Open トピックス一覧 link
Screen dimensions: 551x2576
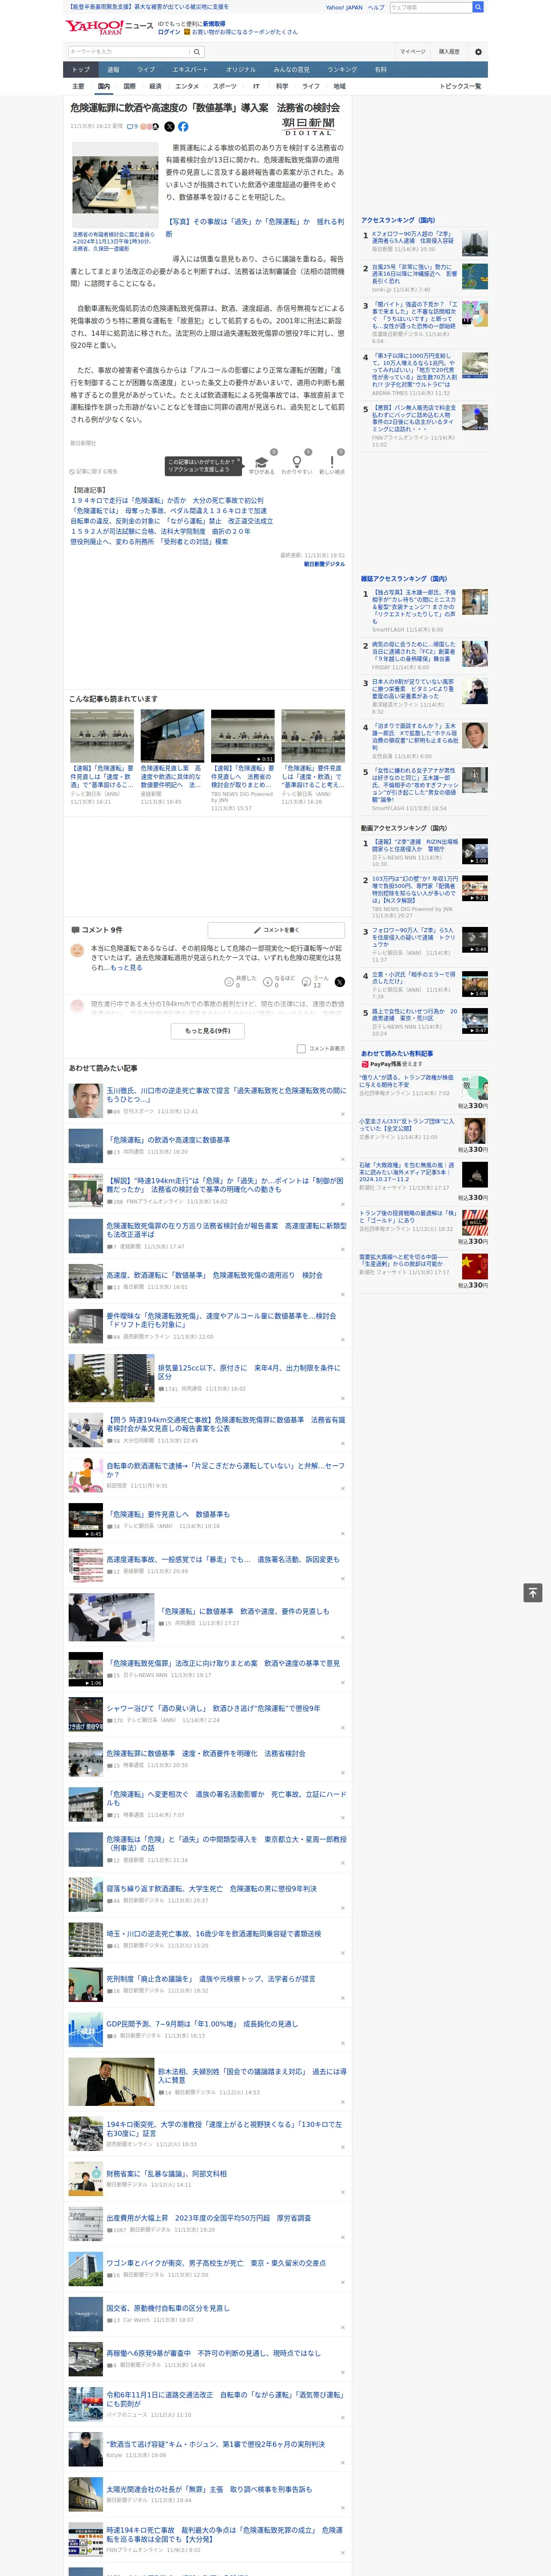pos(460,86)
